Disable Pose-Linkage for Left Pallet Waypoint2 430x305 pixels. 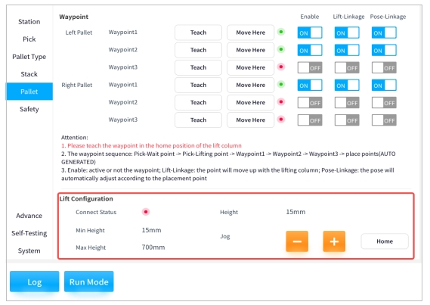click(x=384, y=50)
